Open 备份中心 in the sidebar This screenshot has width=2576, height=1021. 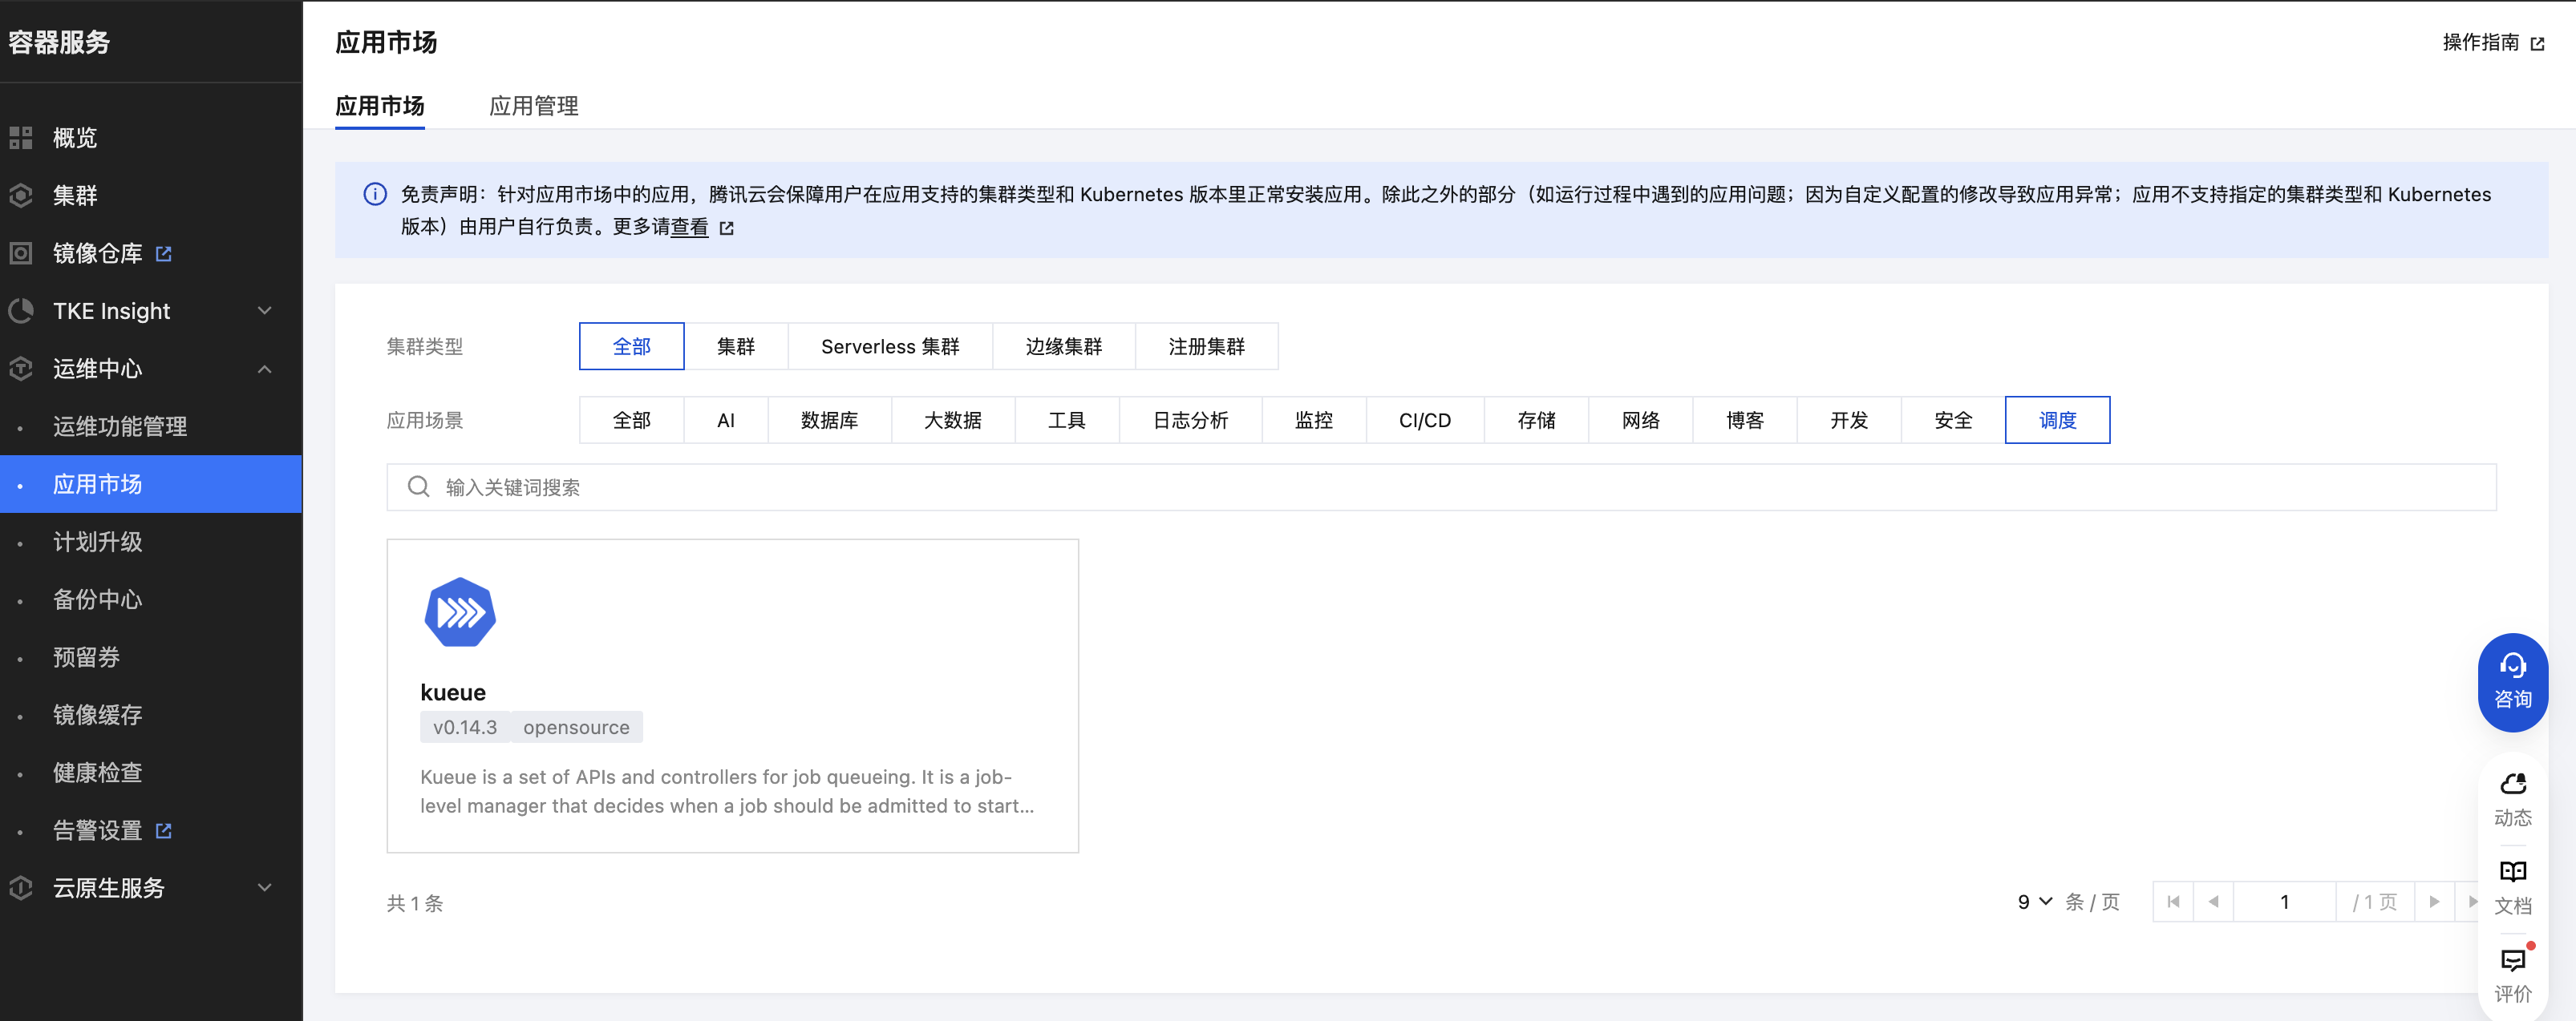point(97,599)
